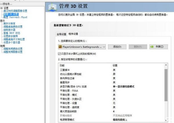174x123 pixels.
Task: Click the PUBG program icon in dropdown
Action: (60, 47)
